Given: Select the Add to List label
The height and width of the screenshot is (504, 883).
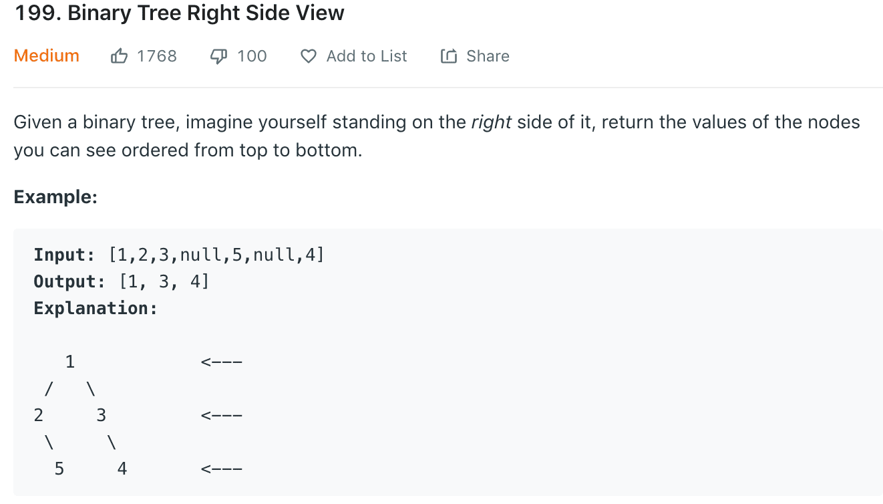Looking at the screenshot, I should pos(367,56).
